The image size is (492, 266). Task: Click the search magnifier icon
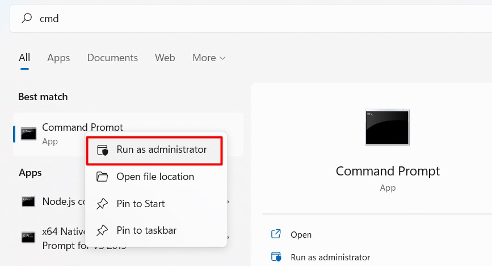27,19
